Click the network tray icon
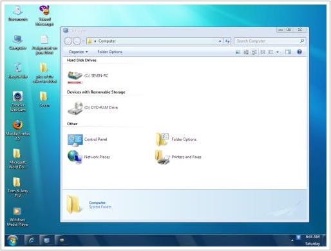This screenshot has height=251, width=331. 299,237
